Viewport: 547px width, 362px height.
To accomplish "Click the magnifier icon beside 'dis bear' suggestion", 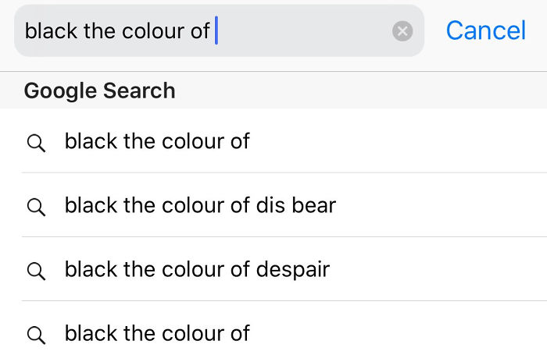I will point(35,207).
